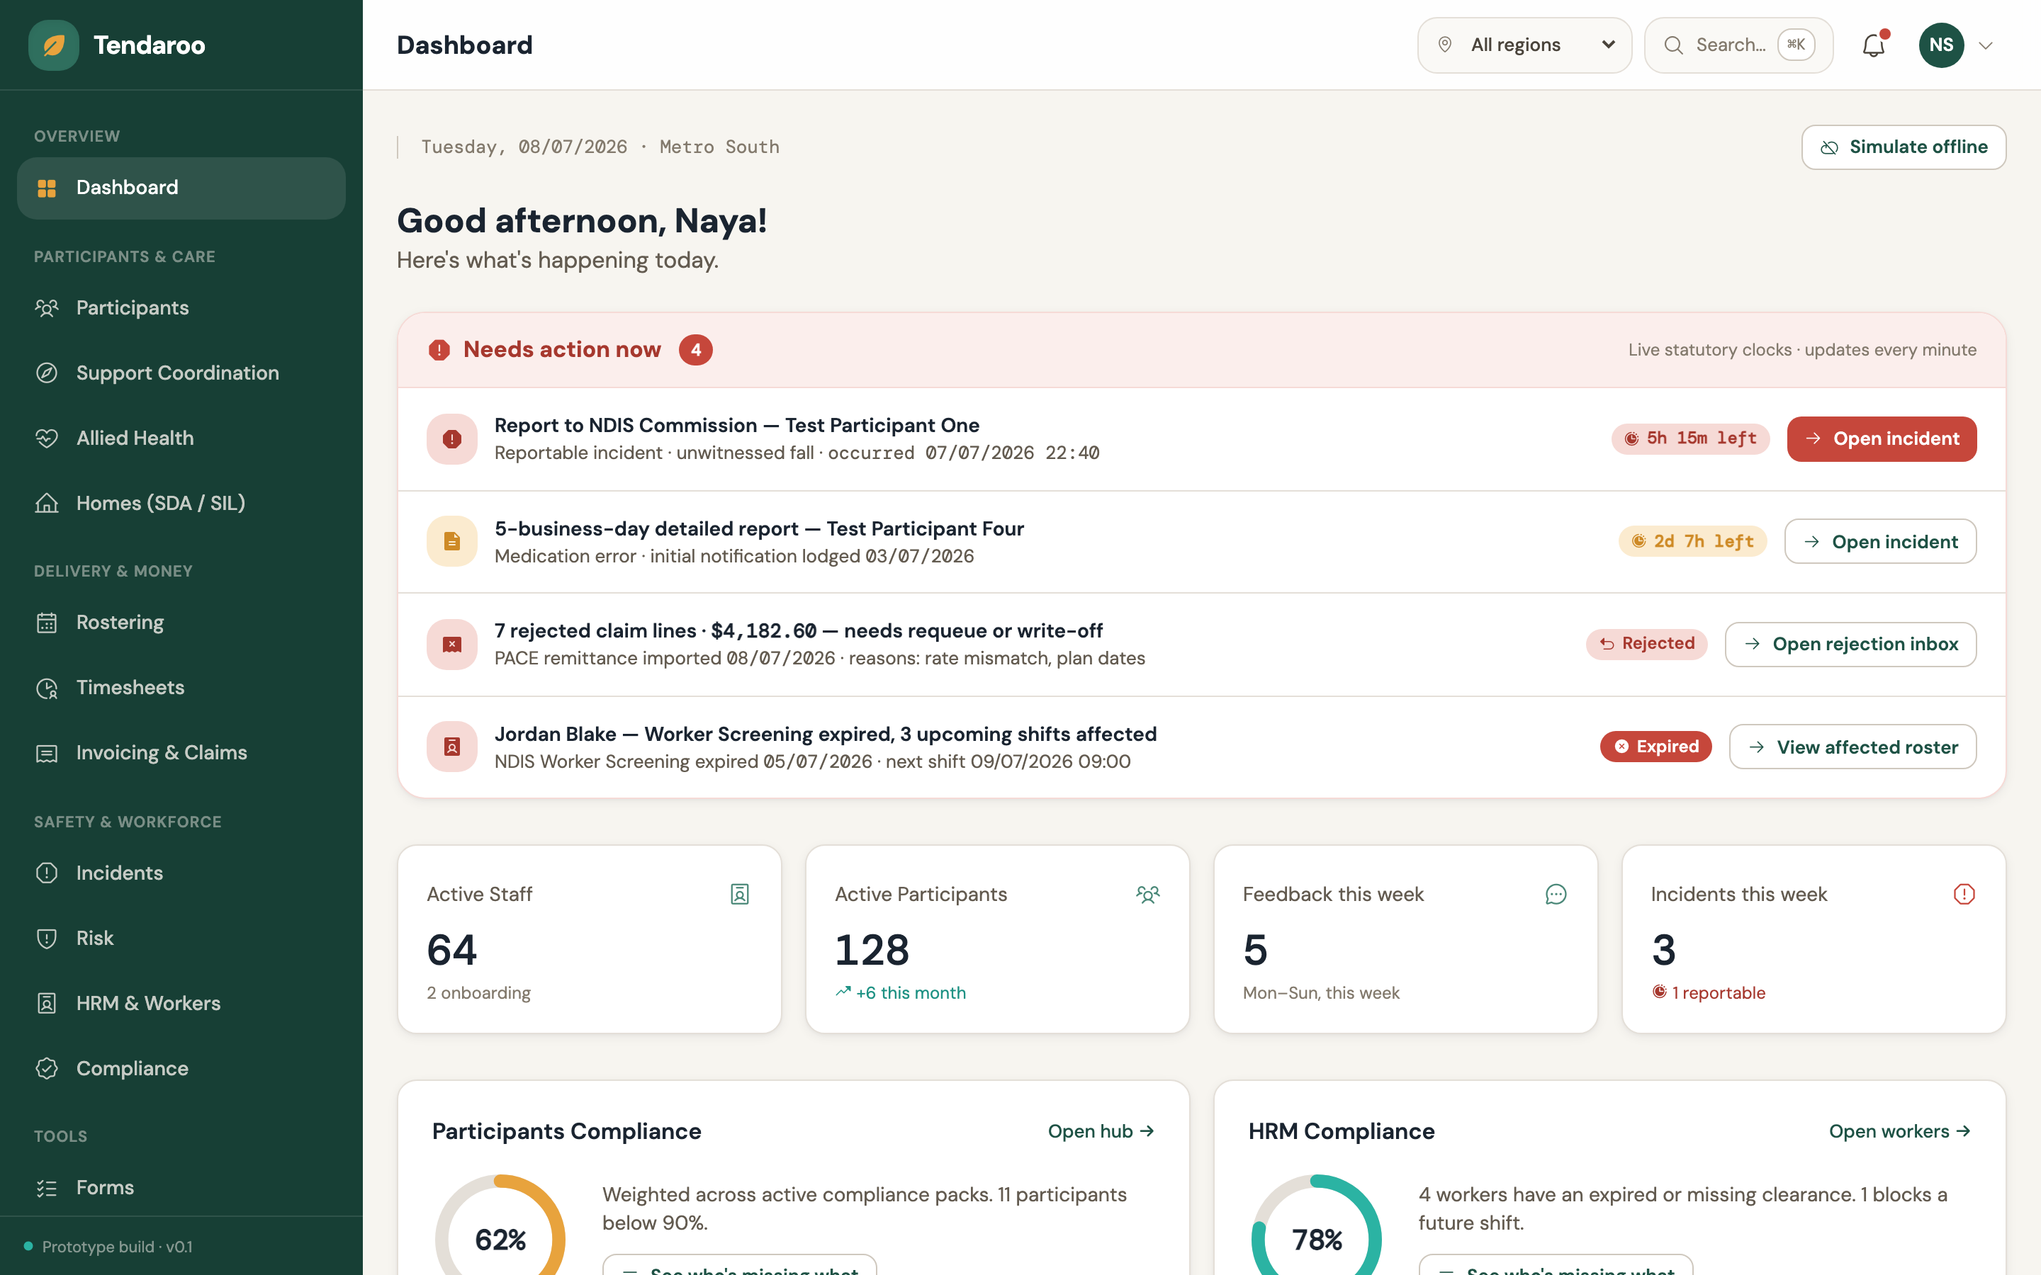The width and height of the screenshot is (2041, 1275).
Task: Click the HRM & Workers badge icon
Action: point(47,1004)
